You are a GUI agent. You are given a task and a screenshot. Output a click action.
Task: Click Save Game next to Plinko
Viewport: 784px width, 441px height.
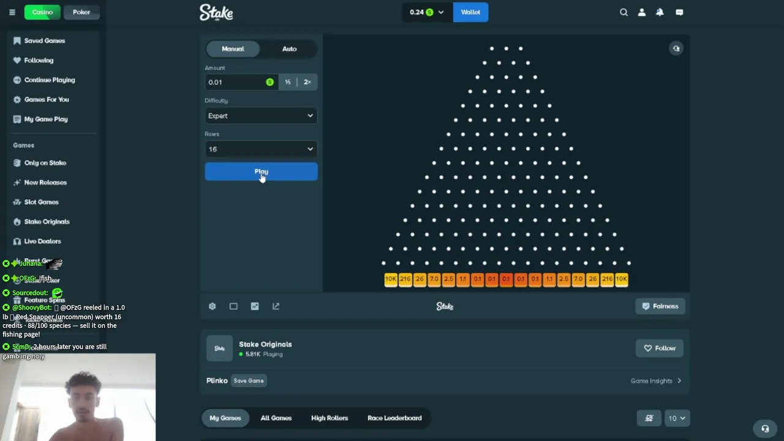pyautogui.click(x=249, y=381)
